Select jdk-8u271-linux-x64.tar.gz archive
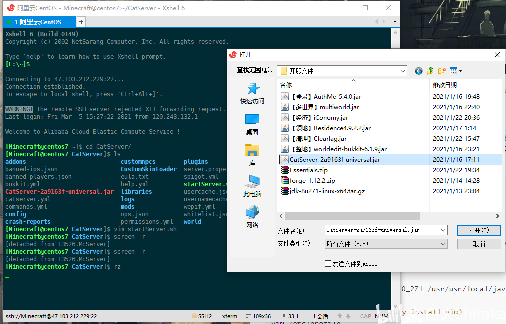The image size is (506, 324). coord(323,191)
